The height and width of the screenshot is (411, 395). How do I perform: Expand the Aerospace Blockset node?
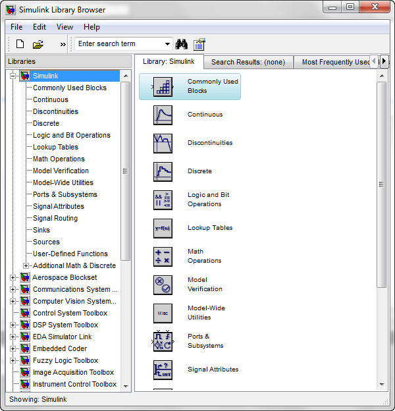(13, 277)
